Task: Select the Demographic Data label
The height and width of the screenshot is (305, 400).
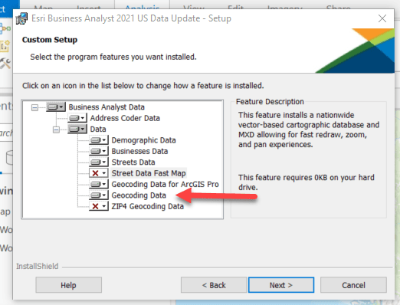Action: [143, 140]
